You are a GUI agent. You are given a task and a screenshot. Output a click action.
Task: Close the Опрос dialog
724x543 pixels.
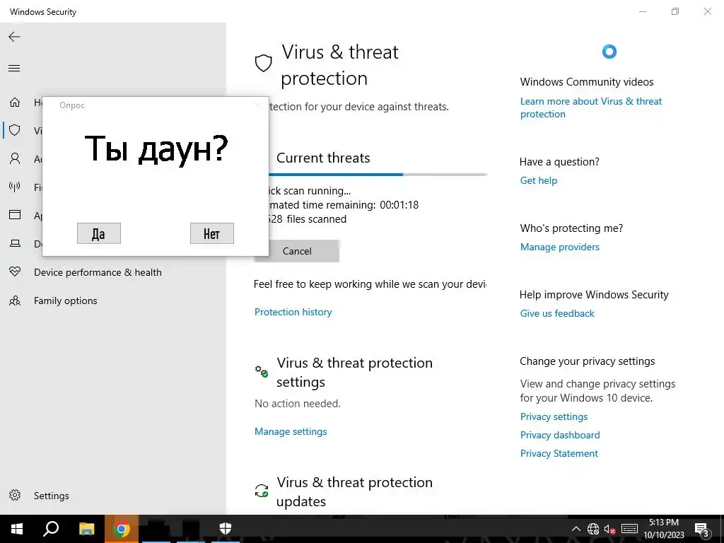258,105
